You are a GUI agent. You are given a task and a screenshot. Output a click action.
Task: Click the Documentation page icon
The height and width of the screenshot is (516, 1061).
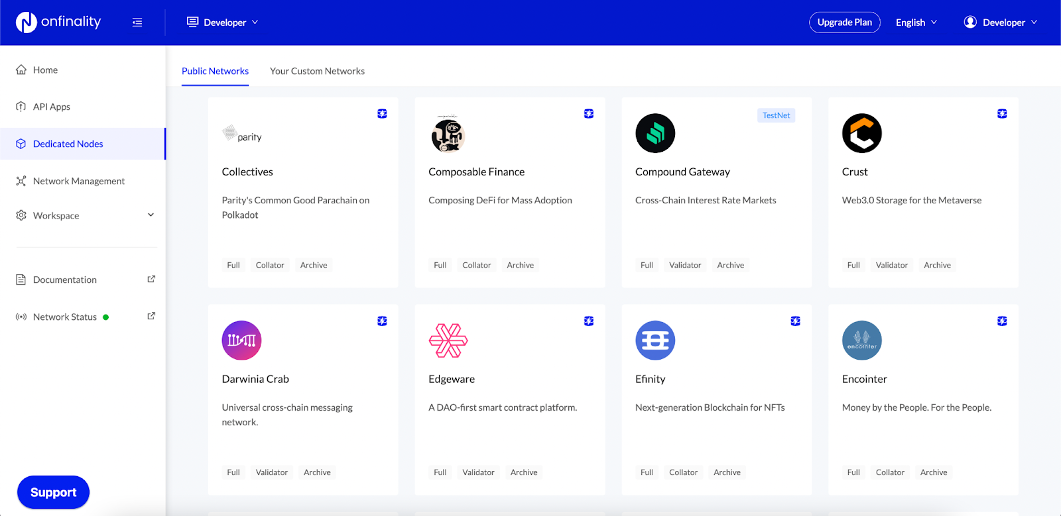(21, 280)
